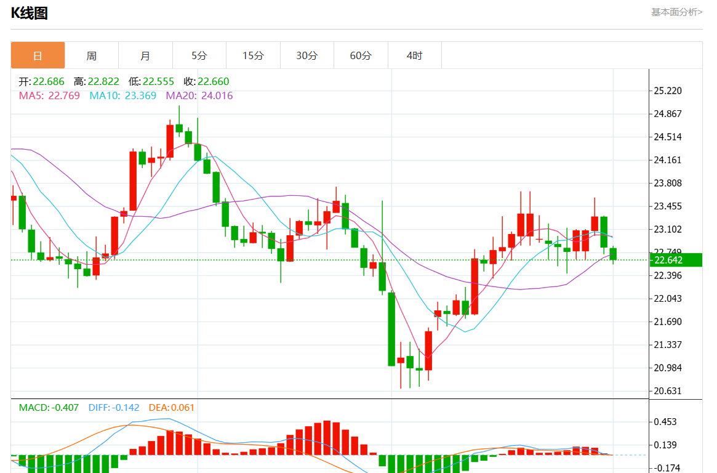Click the MA5: 22.769 value
This screenshot has height=473, width=717.
coord(49,95)
